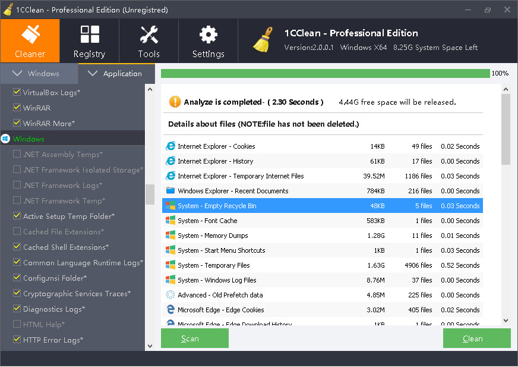The height and width of the screenshot is (367, 518).
Task: Click Start Menu Shortcuts flag icon
Action: [170, 250]
